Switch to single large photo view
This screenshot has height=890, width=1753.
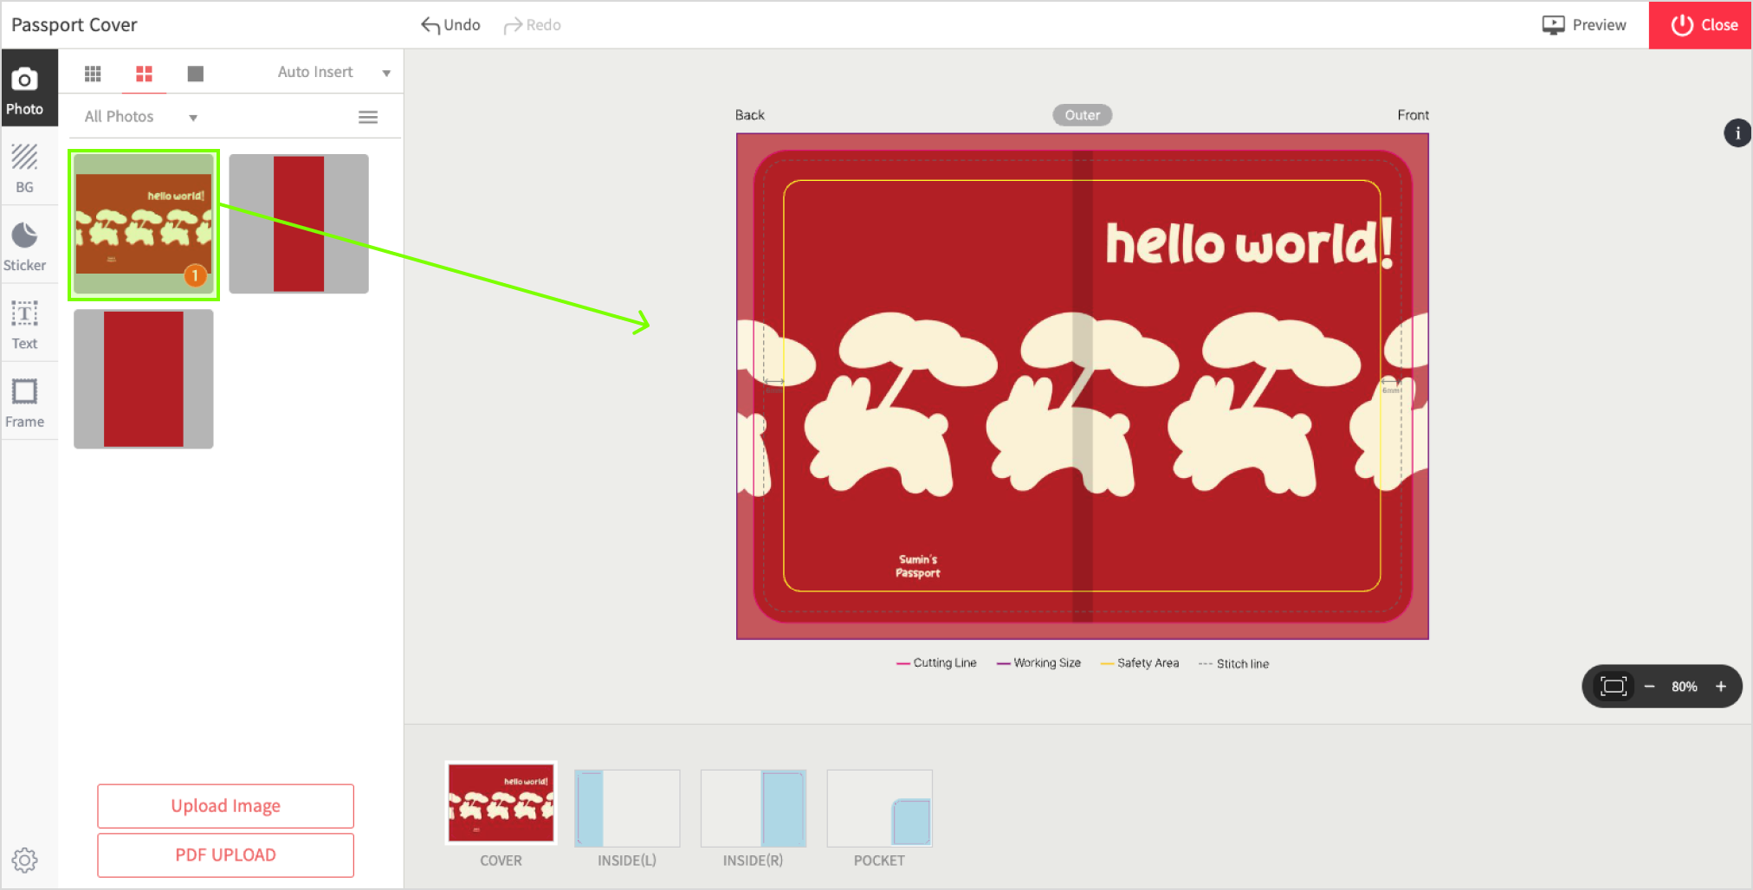point(196,74)
